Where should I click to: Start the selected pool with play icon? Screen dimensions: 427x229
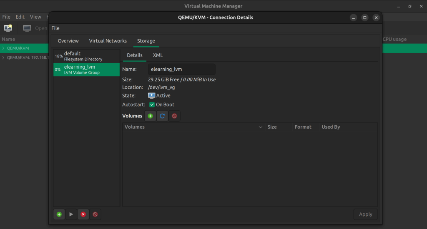(x=71, y=214)
